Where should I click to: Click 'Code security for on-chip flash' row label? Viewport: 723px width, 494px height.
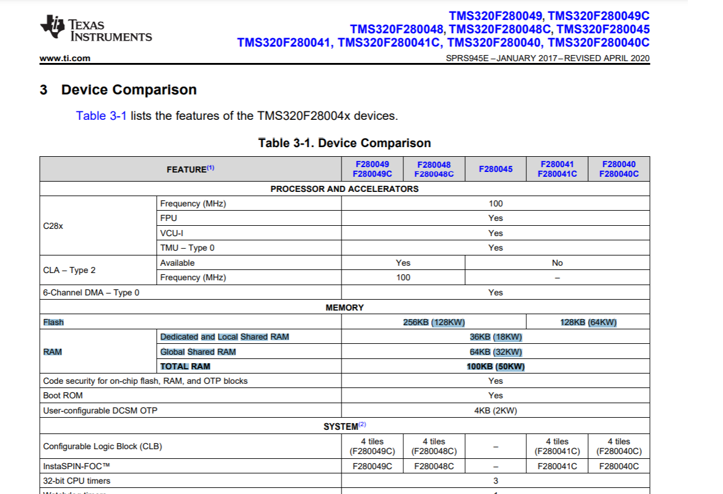[145, 381]
